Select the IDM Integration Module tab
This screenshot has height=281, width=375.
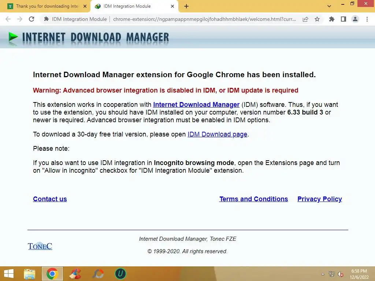click(134, 6)
